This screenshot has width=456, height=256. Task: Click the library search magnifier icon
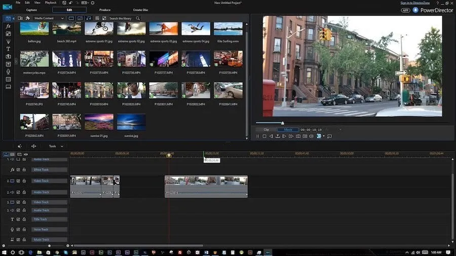(x=137, y=18)
